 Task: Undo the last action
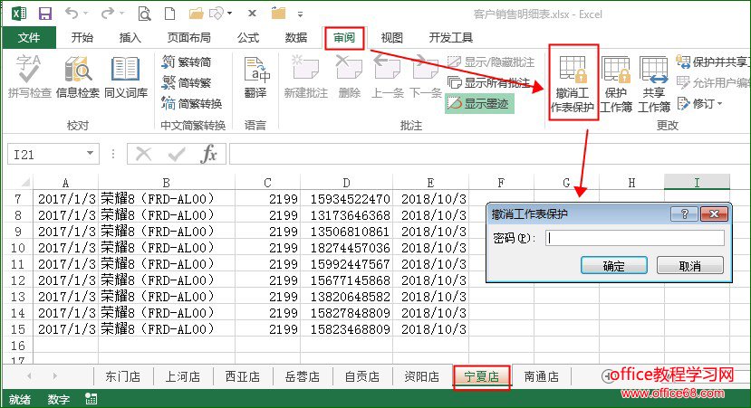(x=72, y=14)
